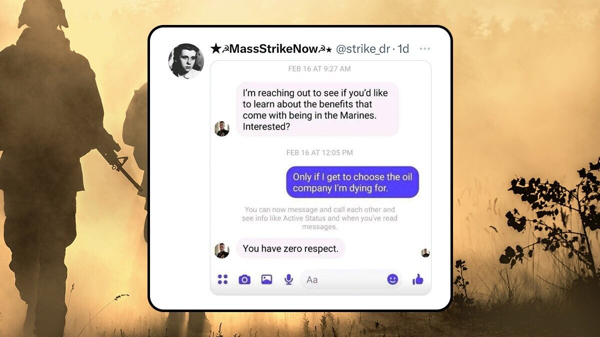This screenshot has height=337, width=600.
Task: Open the @strike_dr handle link
Action: pos(363,49)
